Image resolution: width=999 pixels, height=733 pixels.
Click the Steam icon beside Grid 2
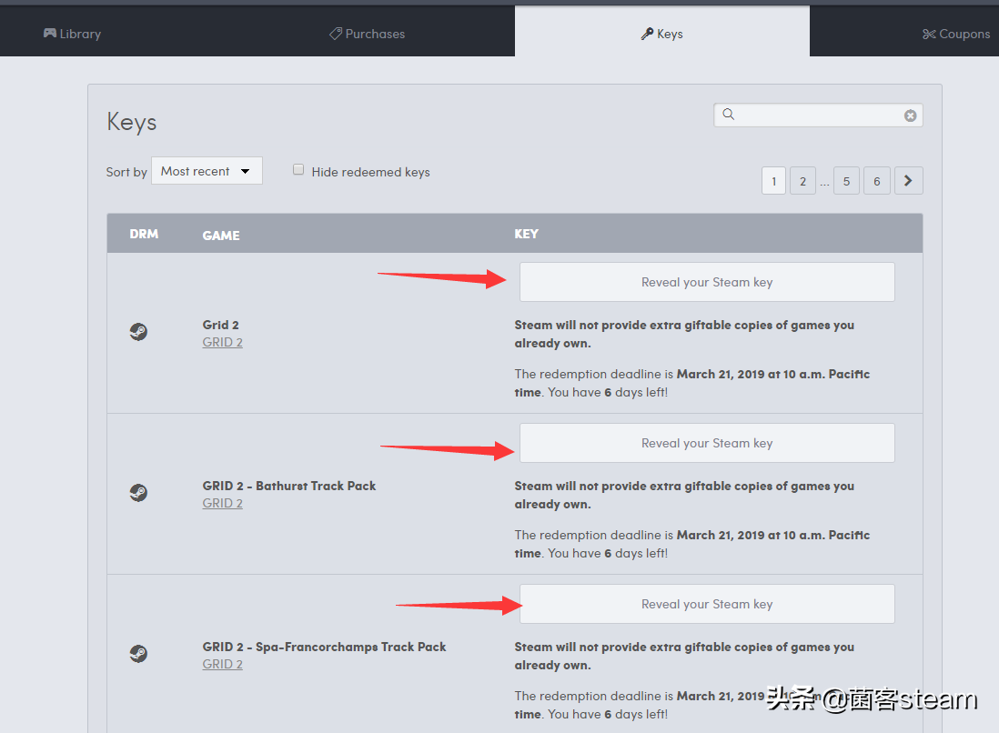point(138,333)
